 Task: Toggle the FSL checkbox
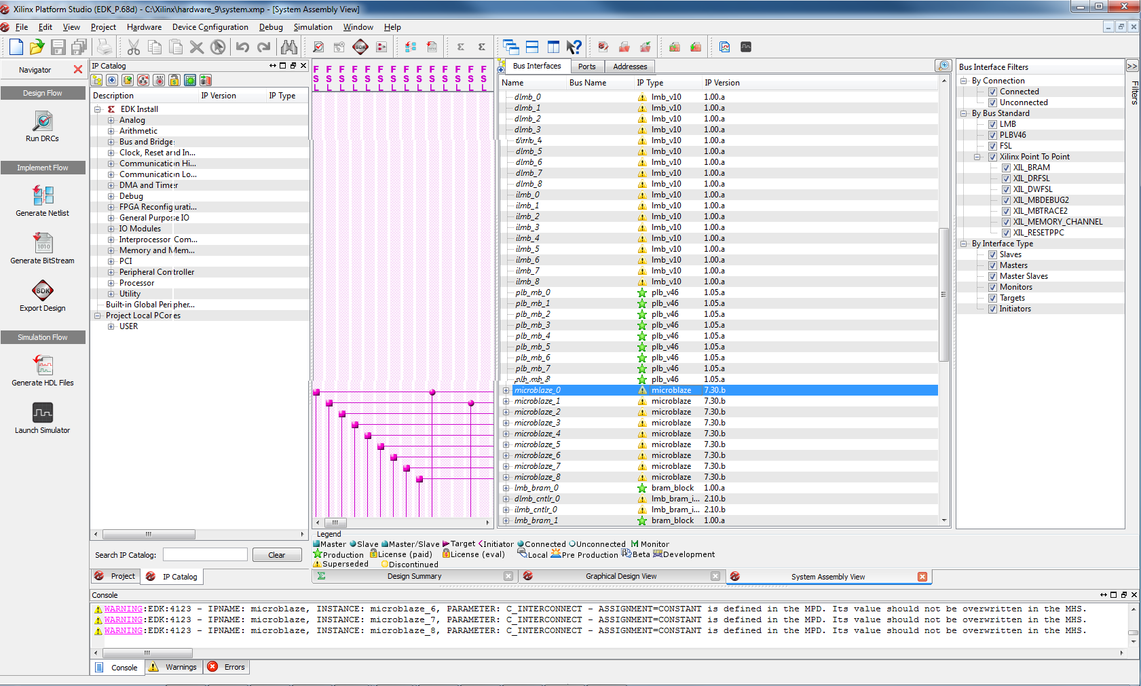[x=992, y=146]
